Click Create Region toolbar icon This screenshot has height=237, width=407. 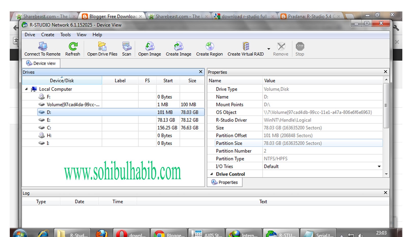(x=209, y=49)
